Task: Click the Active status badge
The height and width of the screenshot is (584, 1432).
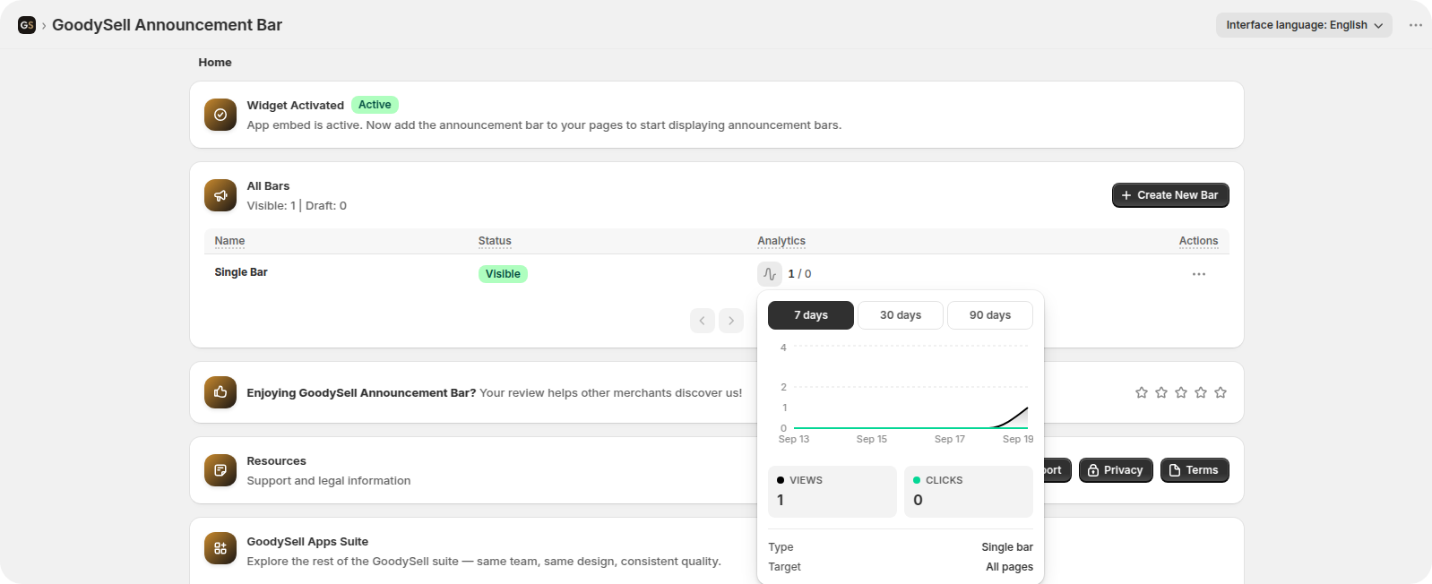Action: (375, 105)
